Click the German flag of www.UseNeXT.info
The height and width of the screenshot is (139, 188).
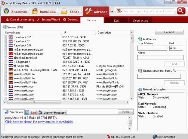[x=11, y=82]
